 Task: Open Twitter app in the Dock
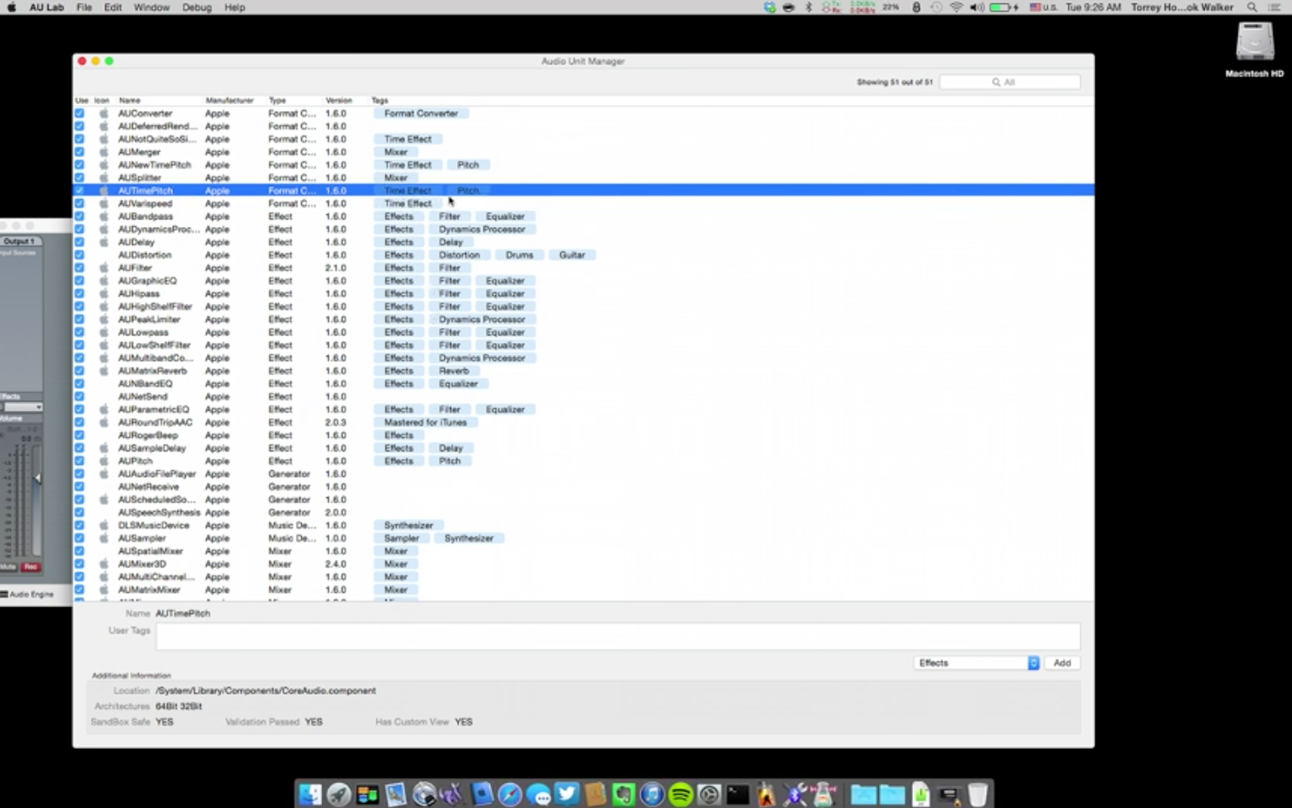pyautogui.click(x=567, y=794)
